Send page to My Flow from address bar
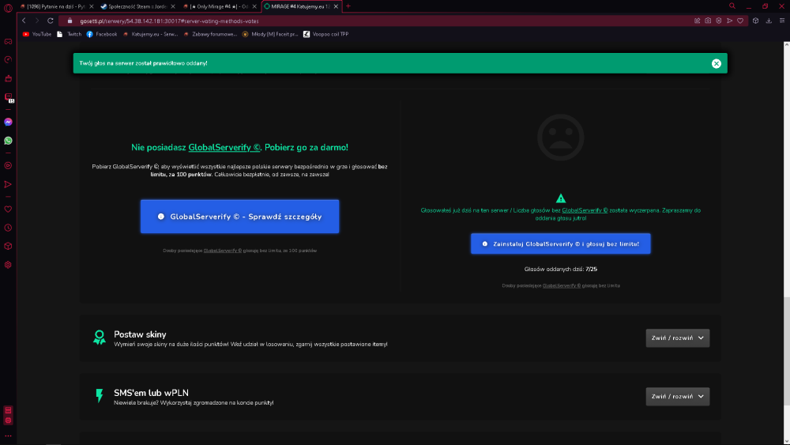This screenshot has height=445, width=790. pos(729,21)
